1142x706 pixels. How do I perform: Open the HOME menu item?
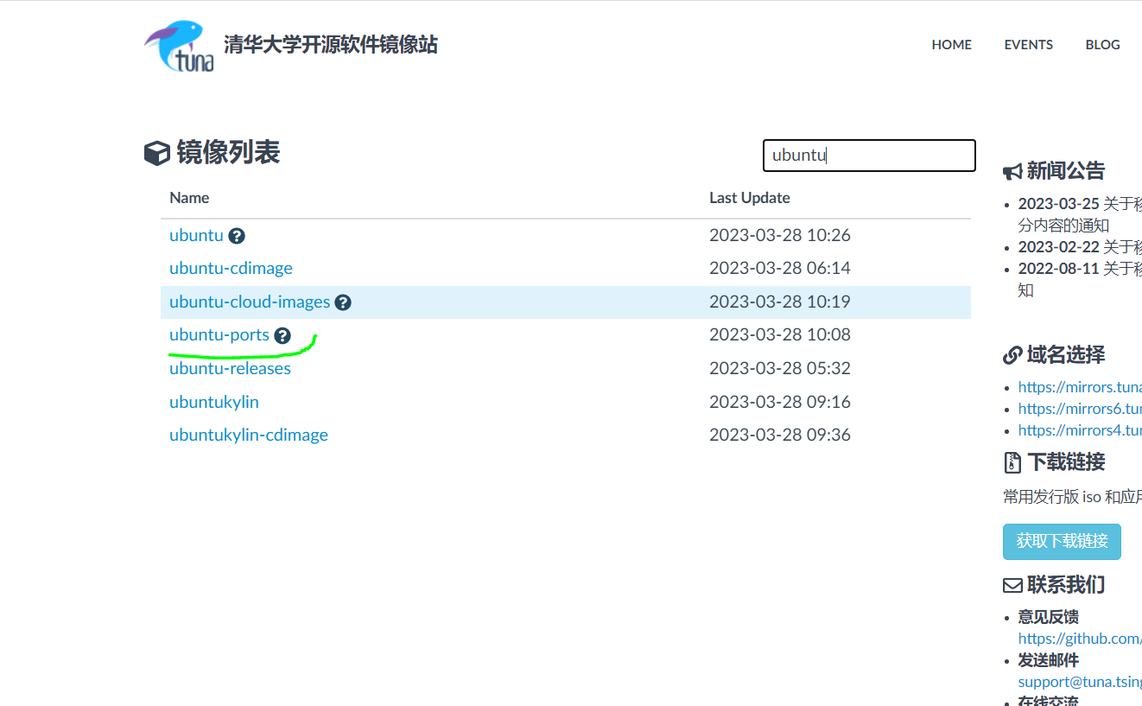coord(951,45)
